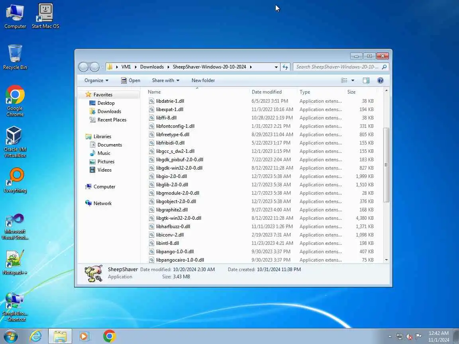This screenshot has width=459, height=344.
Task: Click the Explorer Forward arrow button
Action: (x=94, y=67)
